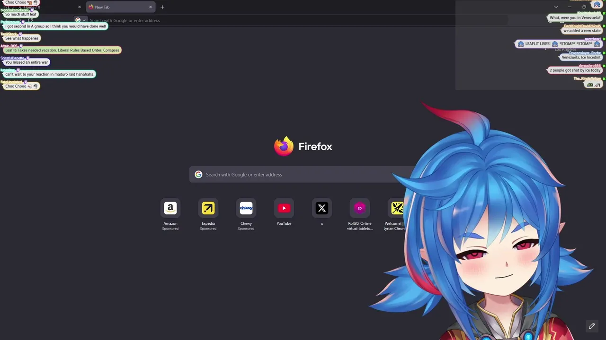Click the "YouTube" shortcut label
606x340 pixels.
click(284, 223)
